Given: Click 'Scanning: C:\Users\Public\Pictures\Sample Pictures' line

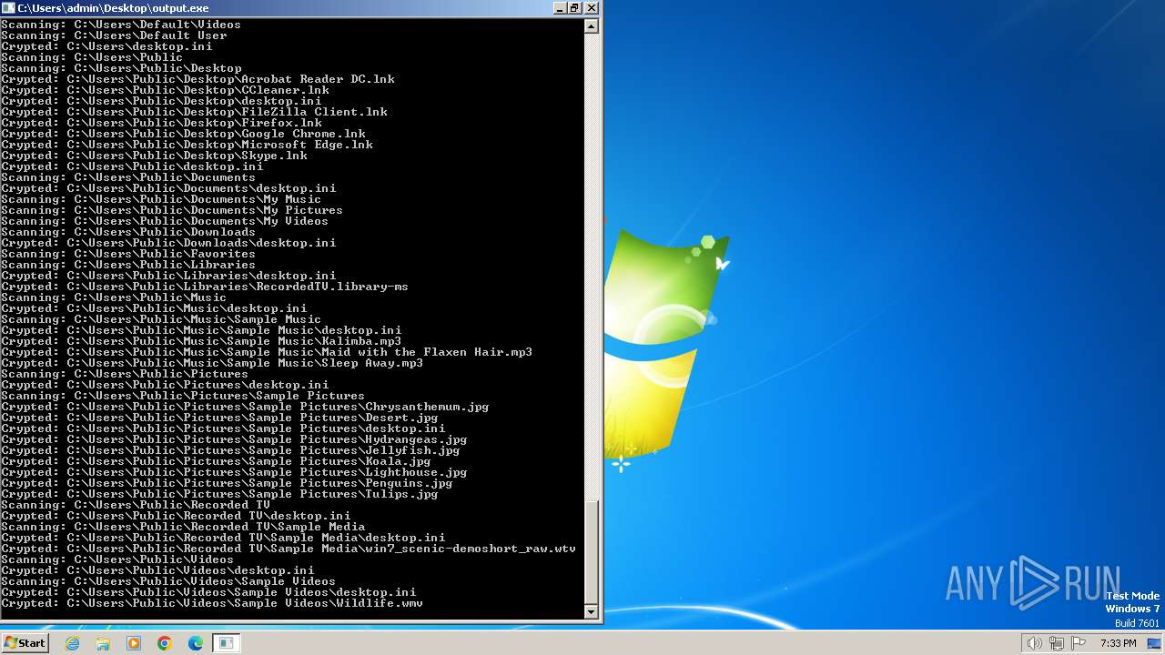Looking at the screenshot, I should point(183,396).
